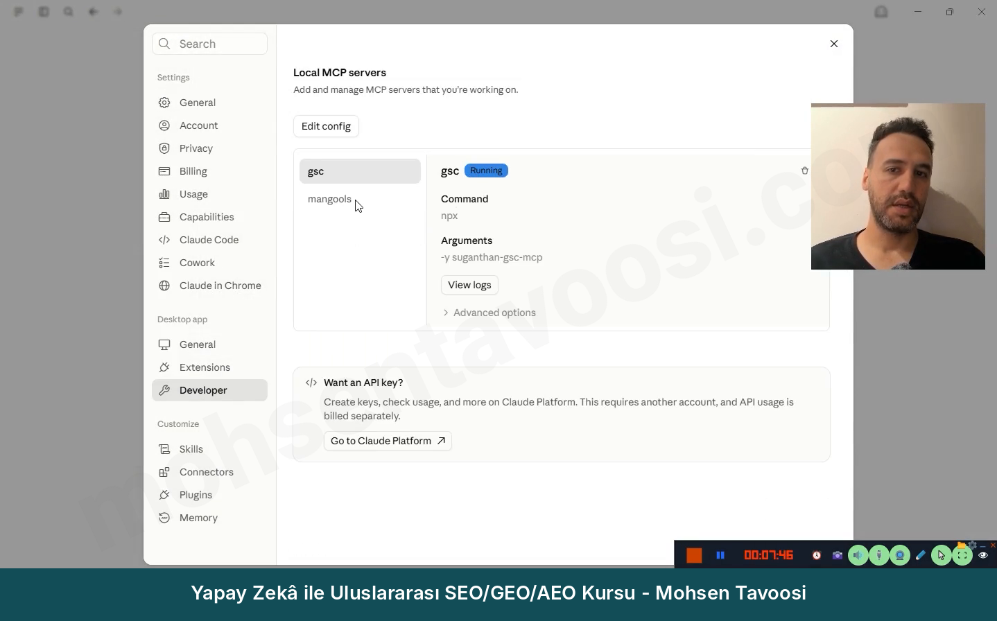Open the Claude in Chrome settings page
The image size is (997, 621).
(209, 286)
